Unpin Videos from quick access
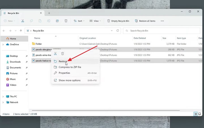The image size is (204, 128). point(27,85)
